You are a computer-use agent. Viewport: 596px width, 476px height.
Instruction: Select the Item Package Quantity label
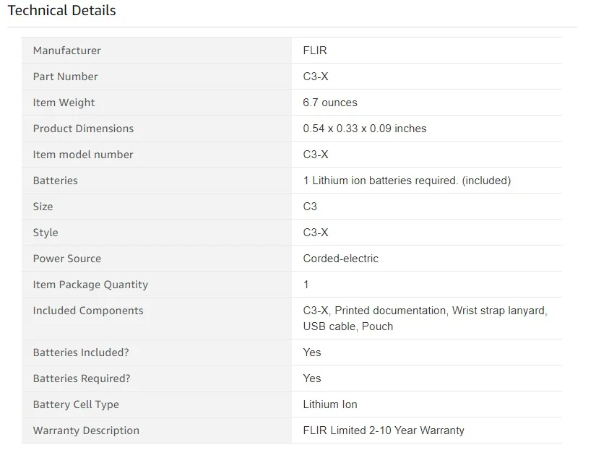pyautogui.click(x=90, y=285)
